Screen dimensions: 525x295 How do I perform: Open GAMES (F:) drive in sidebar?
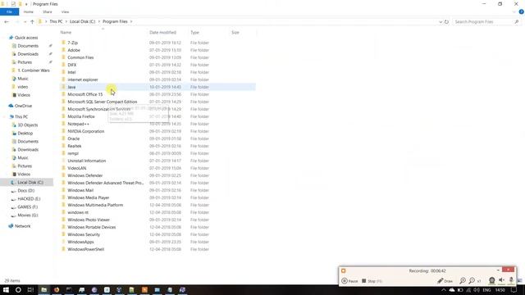[29, 207]
